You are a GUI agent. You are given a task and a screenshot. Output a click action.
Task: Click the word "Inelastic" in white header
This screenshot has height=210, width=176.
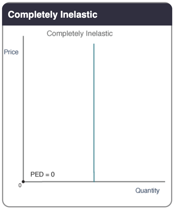pos(79,15)
